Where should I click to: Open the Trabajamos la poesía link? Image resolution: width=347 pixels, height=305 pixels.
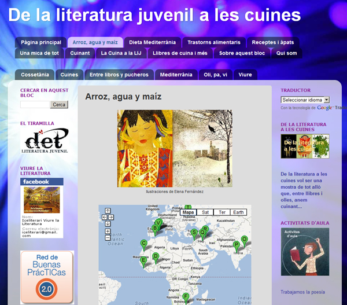click(302, 292)
